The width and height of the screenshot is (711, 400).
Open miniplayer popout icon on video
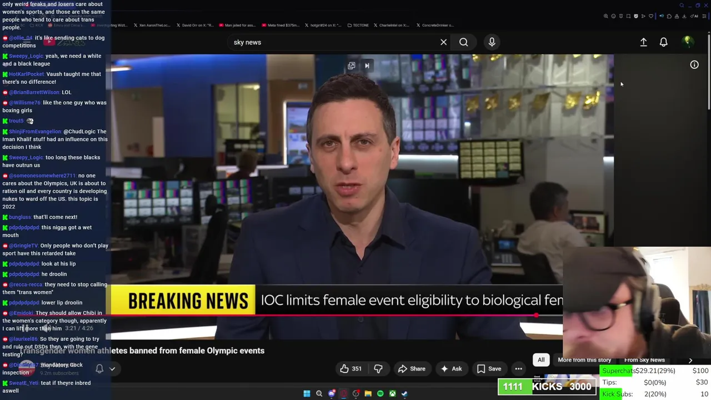(x=352, y=66)
